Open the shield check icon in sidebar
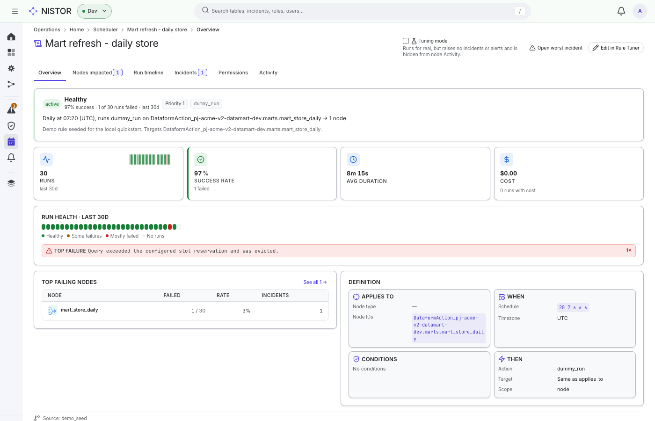655x421 pixels. pos(11,126)
